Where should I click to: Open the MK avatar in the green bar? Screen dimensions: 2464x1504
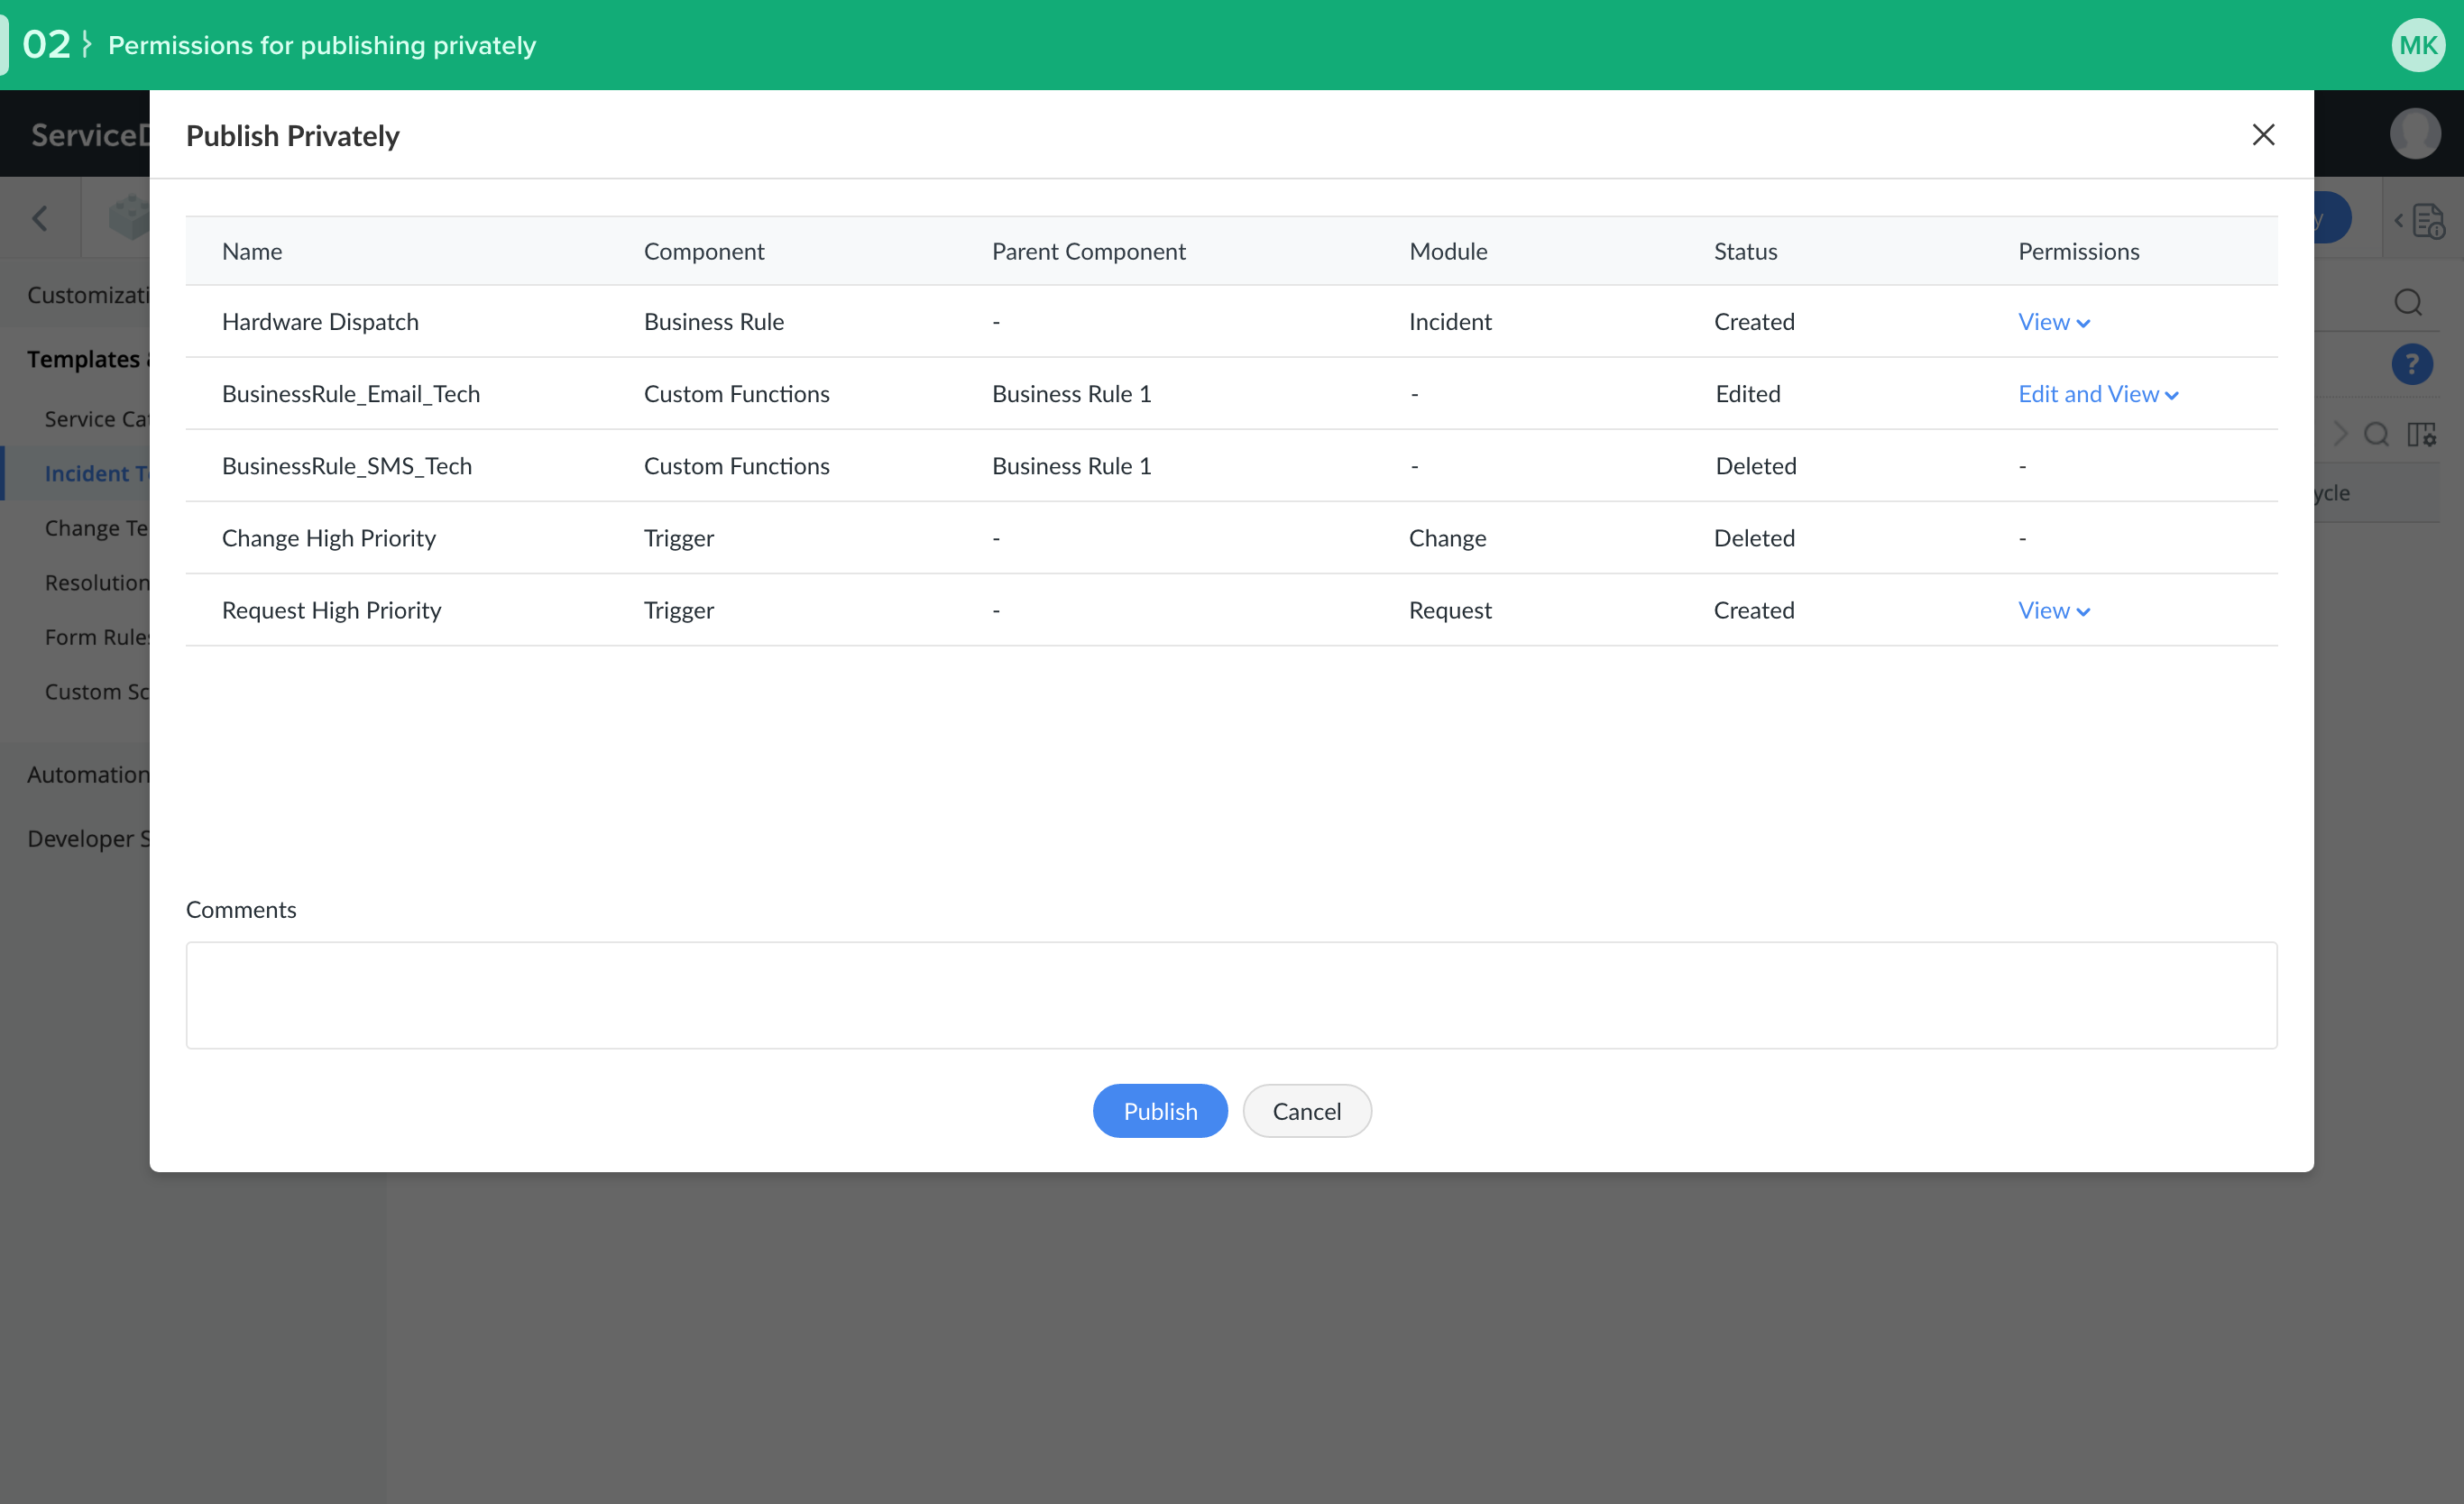tap(2418, 45)
